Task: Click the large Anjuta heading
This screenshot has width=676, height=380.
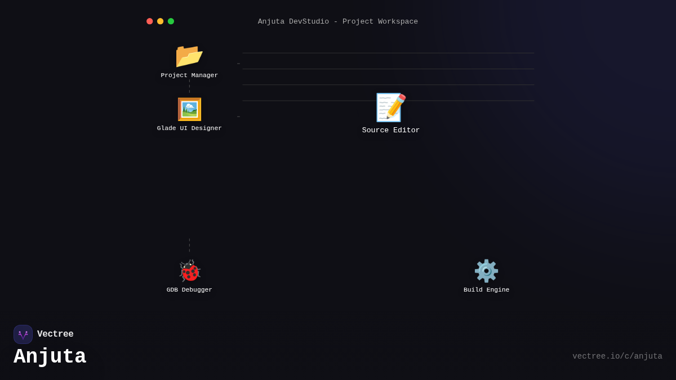Action: tap(50, 357)
